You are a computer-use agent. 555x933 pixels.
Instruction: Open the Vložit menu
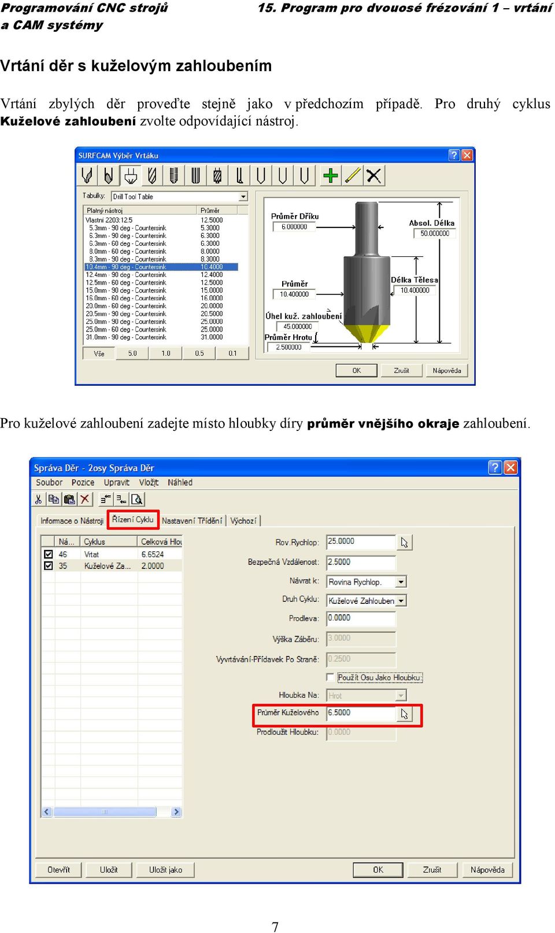click(x=149, y=482)
